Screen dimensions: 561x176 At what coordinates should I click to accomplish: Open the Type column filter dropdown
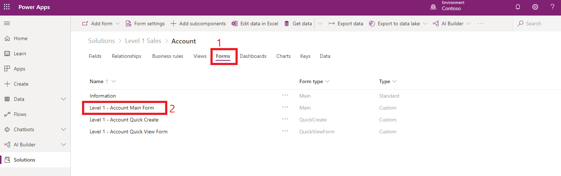click(394, 82)
